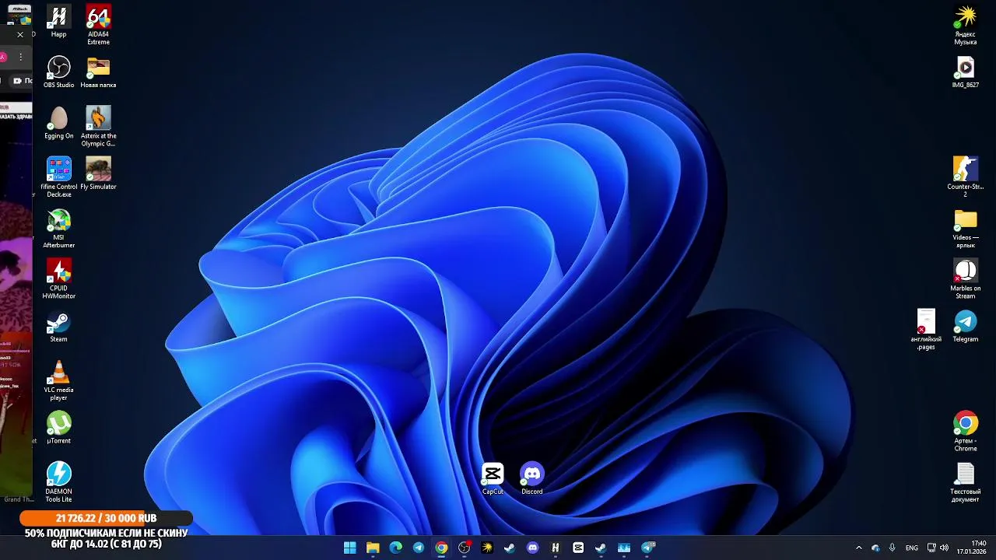Screen dimensions: 996x560
Task: Select the Артем - Chrome shortcut
Action: 966,431
